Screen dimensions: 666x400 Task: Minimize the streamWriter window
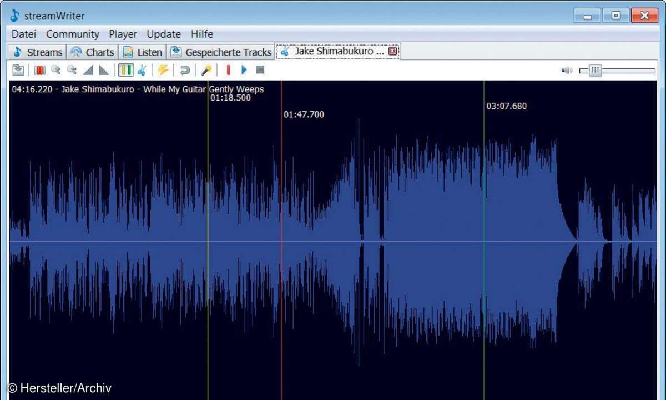[587, 16]
